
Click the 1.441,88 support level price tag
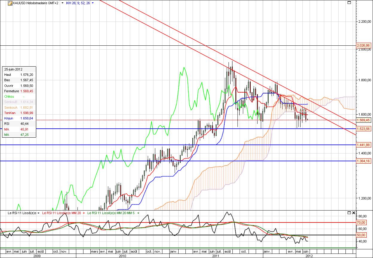pyautogui.click(x=363, y=145)
